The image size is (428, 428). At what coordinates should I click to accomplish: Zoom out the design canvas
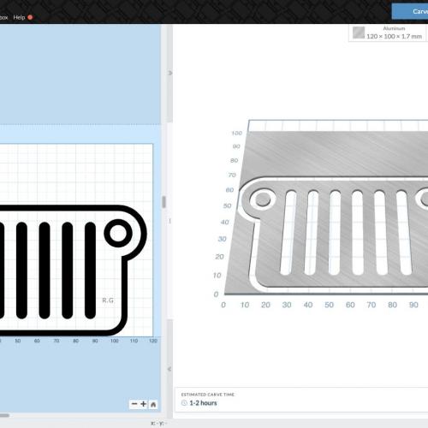click(x=134, y=404)
